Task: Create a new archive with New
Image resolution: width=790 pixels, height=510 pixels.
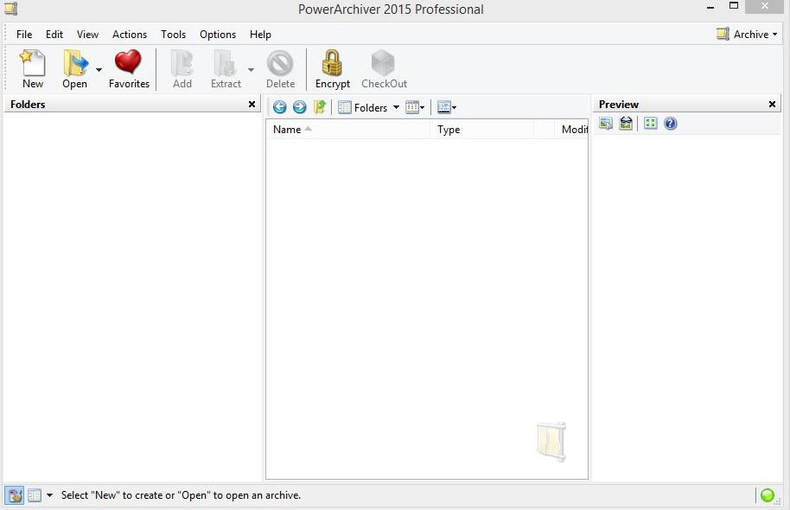Action: [x=32, y=69]
